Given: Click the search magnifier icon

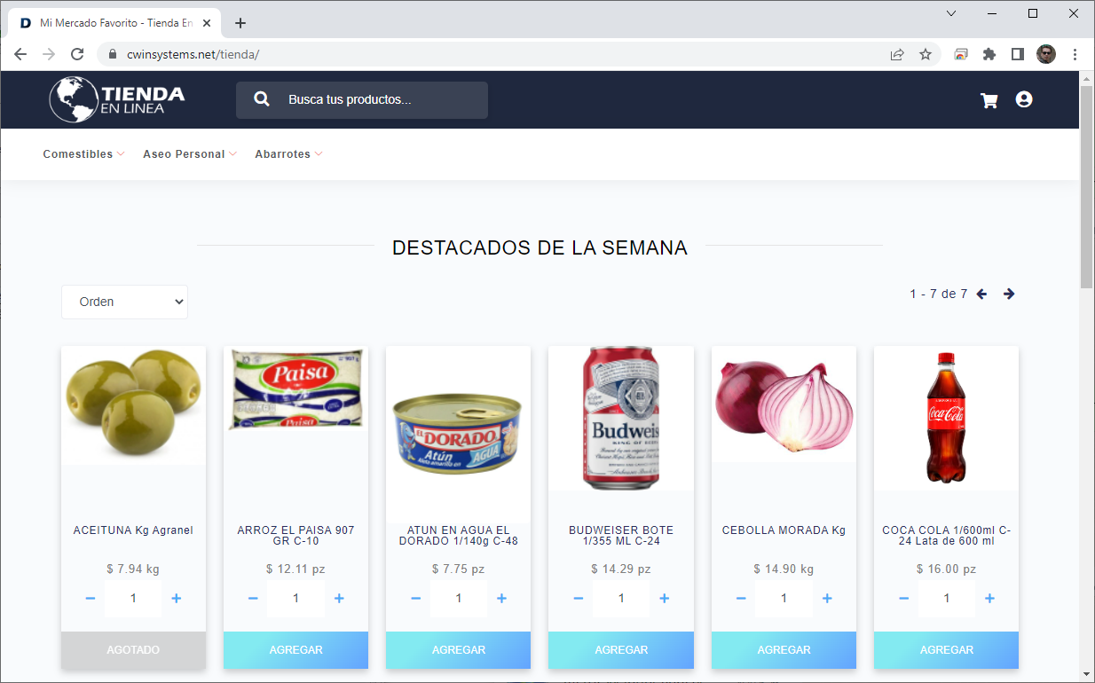Looking at the screenshot, I should coord(262,99).
